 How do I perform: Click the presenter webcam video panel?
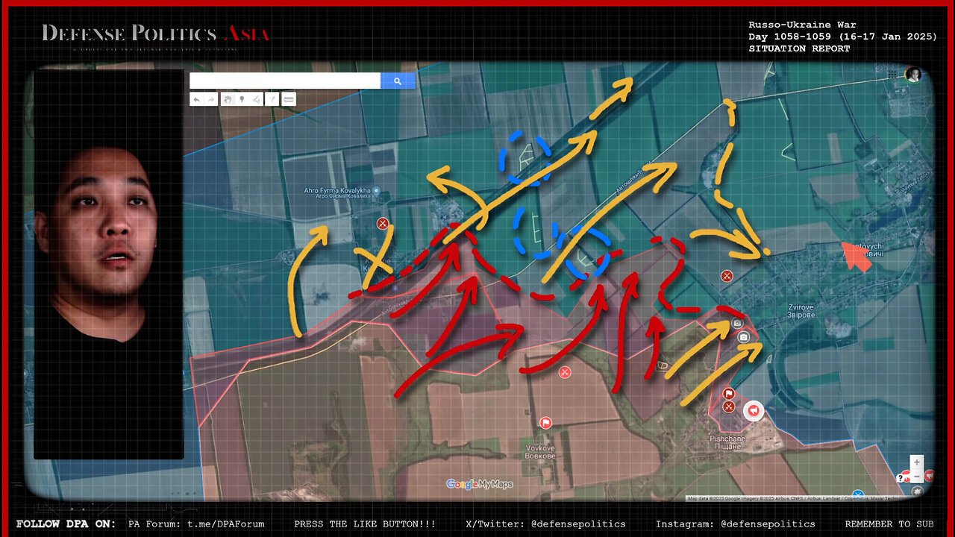(x=108, y=264)
